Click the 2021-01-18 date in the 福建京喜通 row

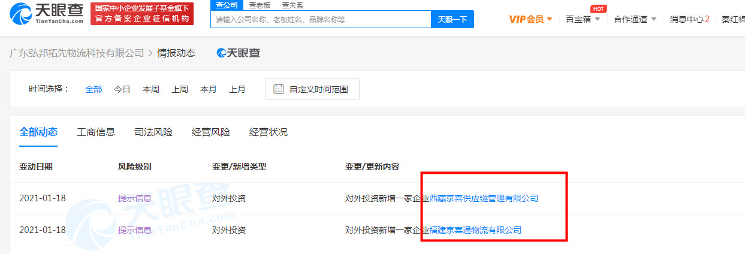coord(42,230)
